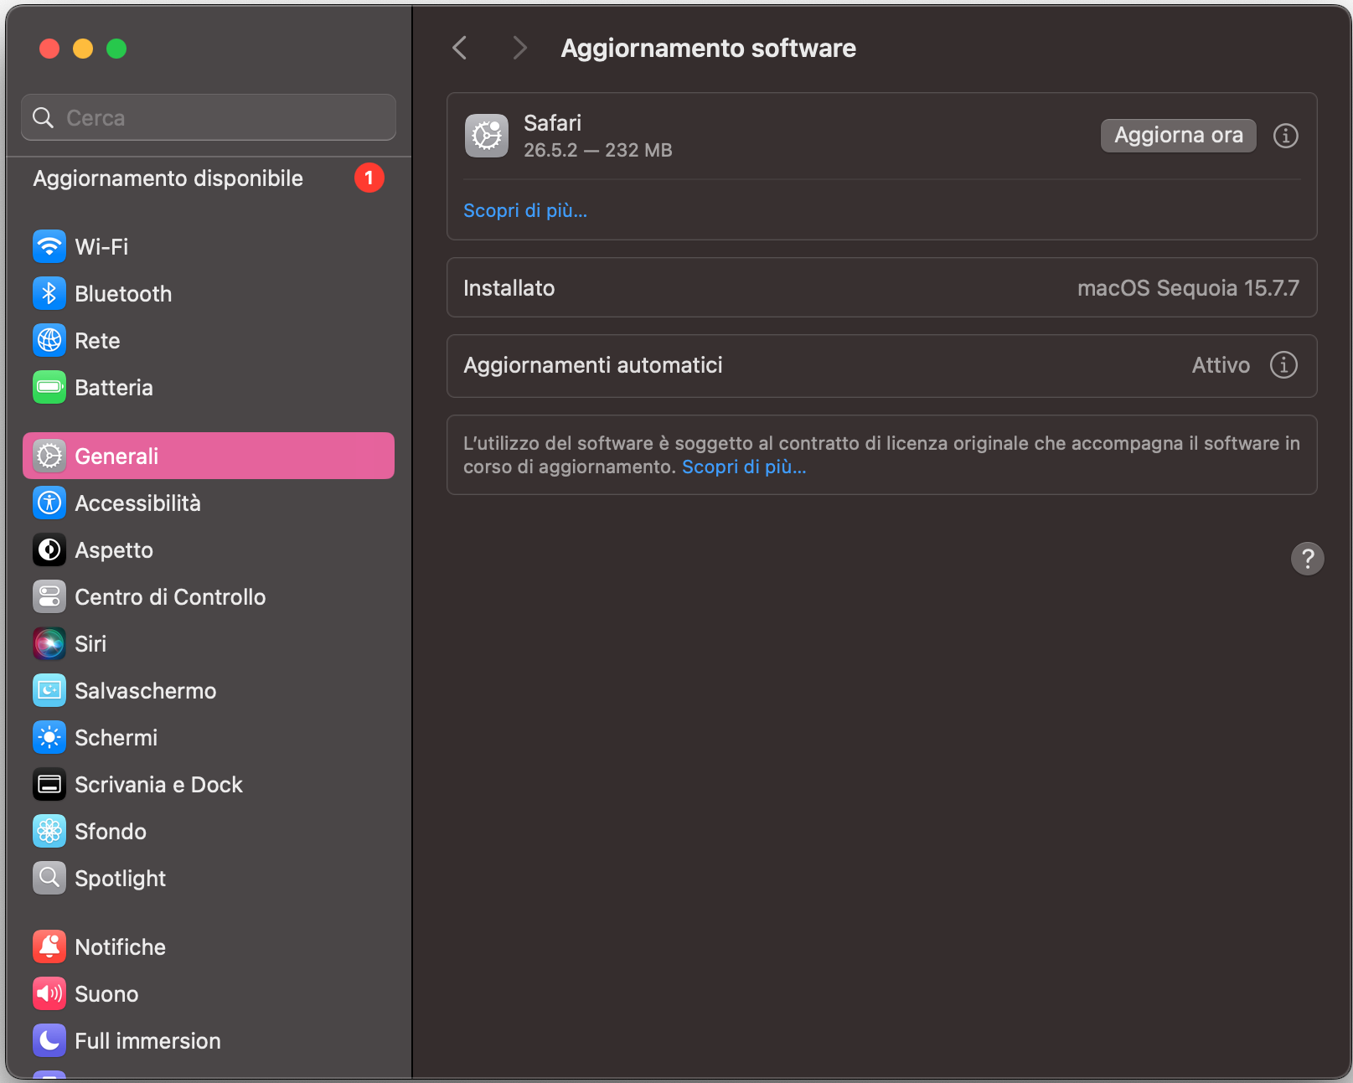Screen dimensions: 1353x1083
Task: Open Suono sound settings
Action: click(209, 993)
